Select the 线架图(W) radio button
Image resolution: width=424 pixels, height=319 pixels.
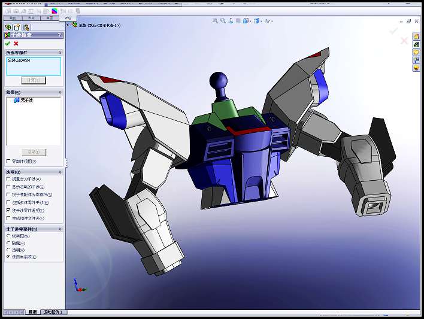click(8, 236)
